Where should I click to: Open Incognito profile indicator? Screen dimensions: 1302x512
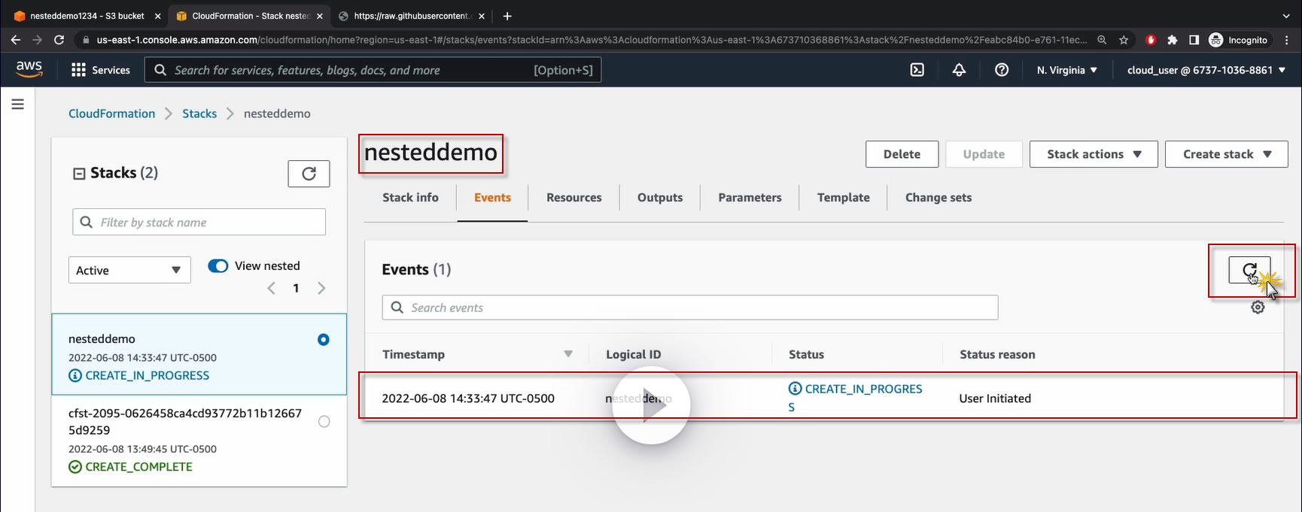click(1238, 40)
